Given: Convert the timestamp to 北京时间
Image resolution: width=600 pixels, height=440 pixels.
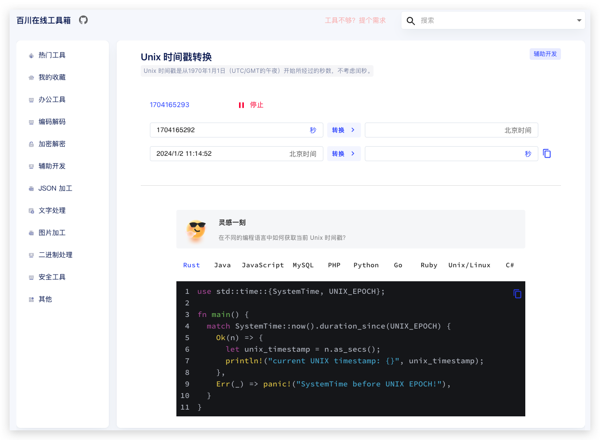Looking at the screenshot, I should click(x=344, y=130).
